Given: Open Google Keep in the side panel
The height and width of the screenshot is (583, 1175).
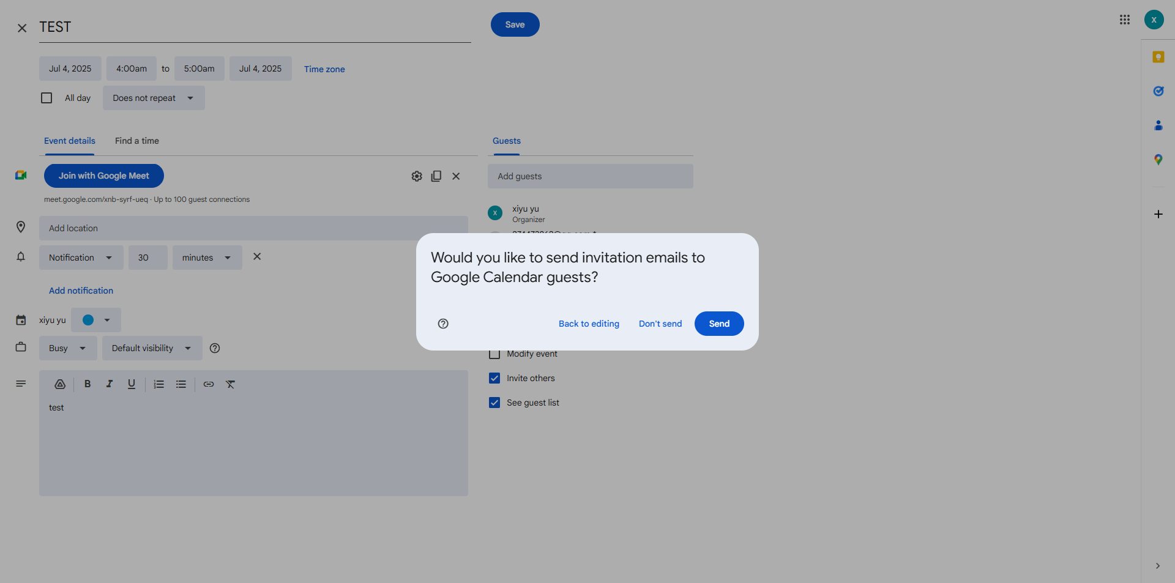Looking at the screenshot, I should [x=1158, y=57].
